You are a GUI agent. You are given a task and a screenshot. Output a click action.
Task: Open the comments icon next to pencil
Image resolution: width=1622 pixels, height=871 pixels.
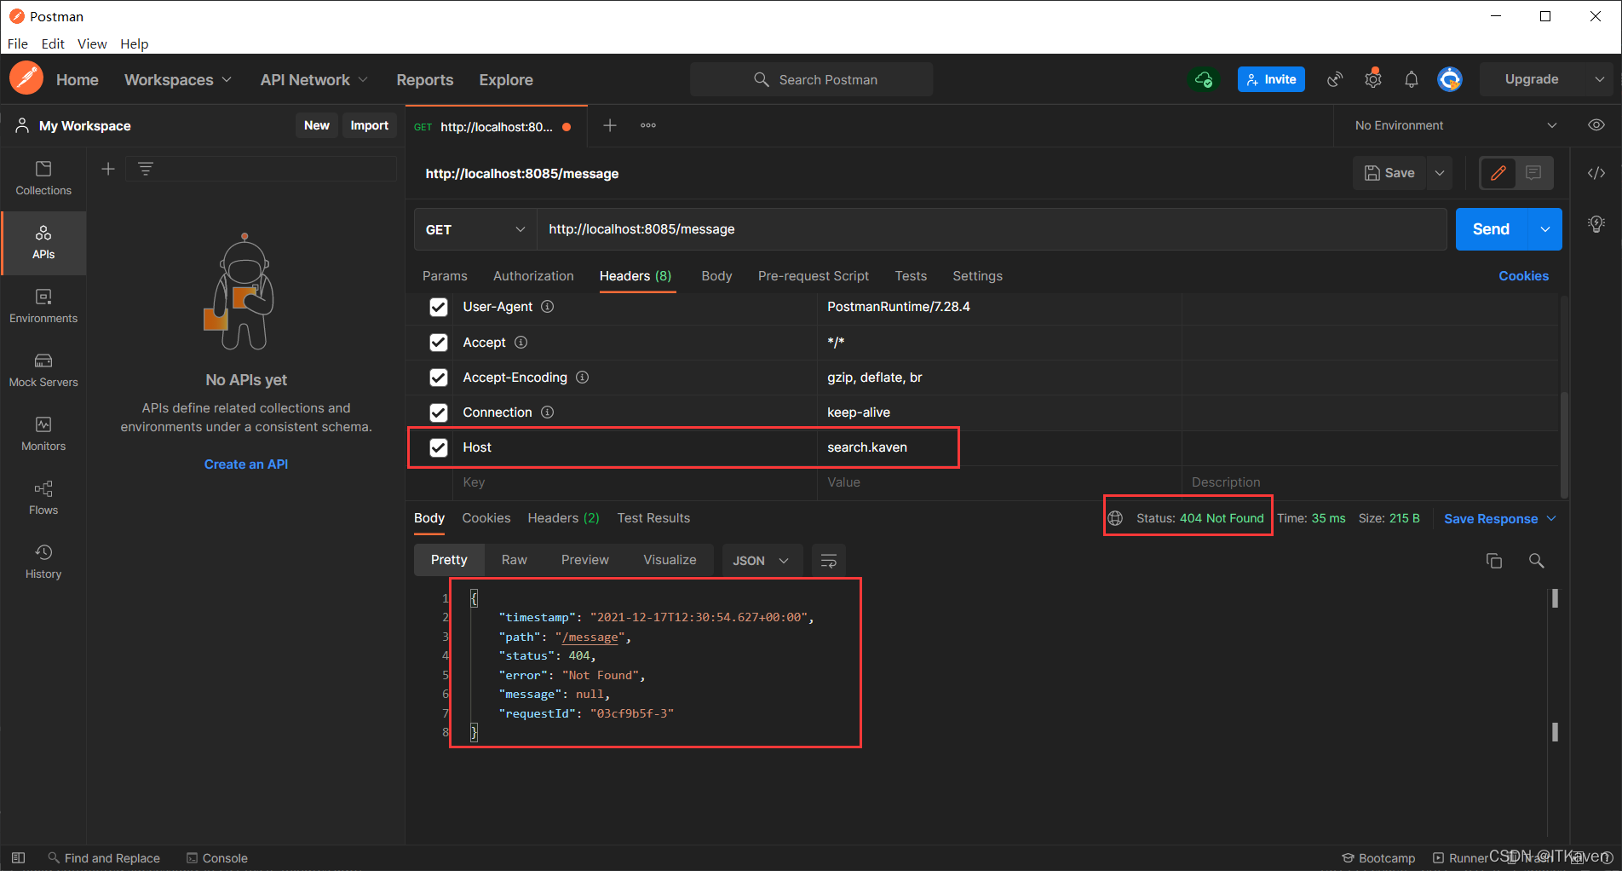point(1533,173)
